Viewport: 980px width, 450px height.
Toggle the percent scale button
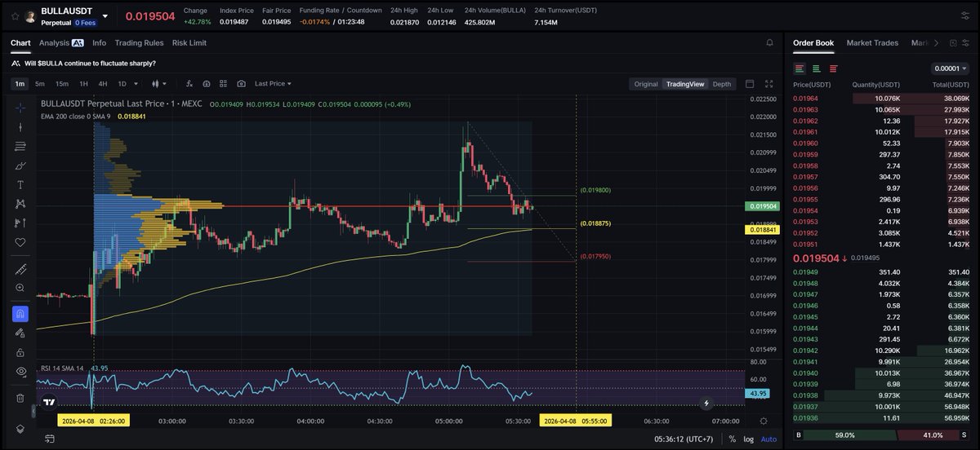click(733, 439)
